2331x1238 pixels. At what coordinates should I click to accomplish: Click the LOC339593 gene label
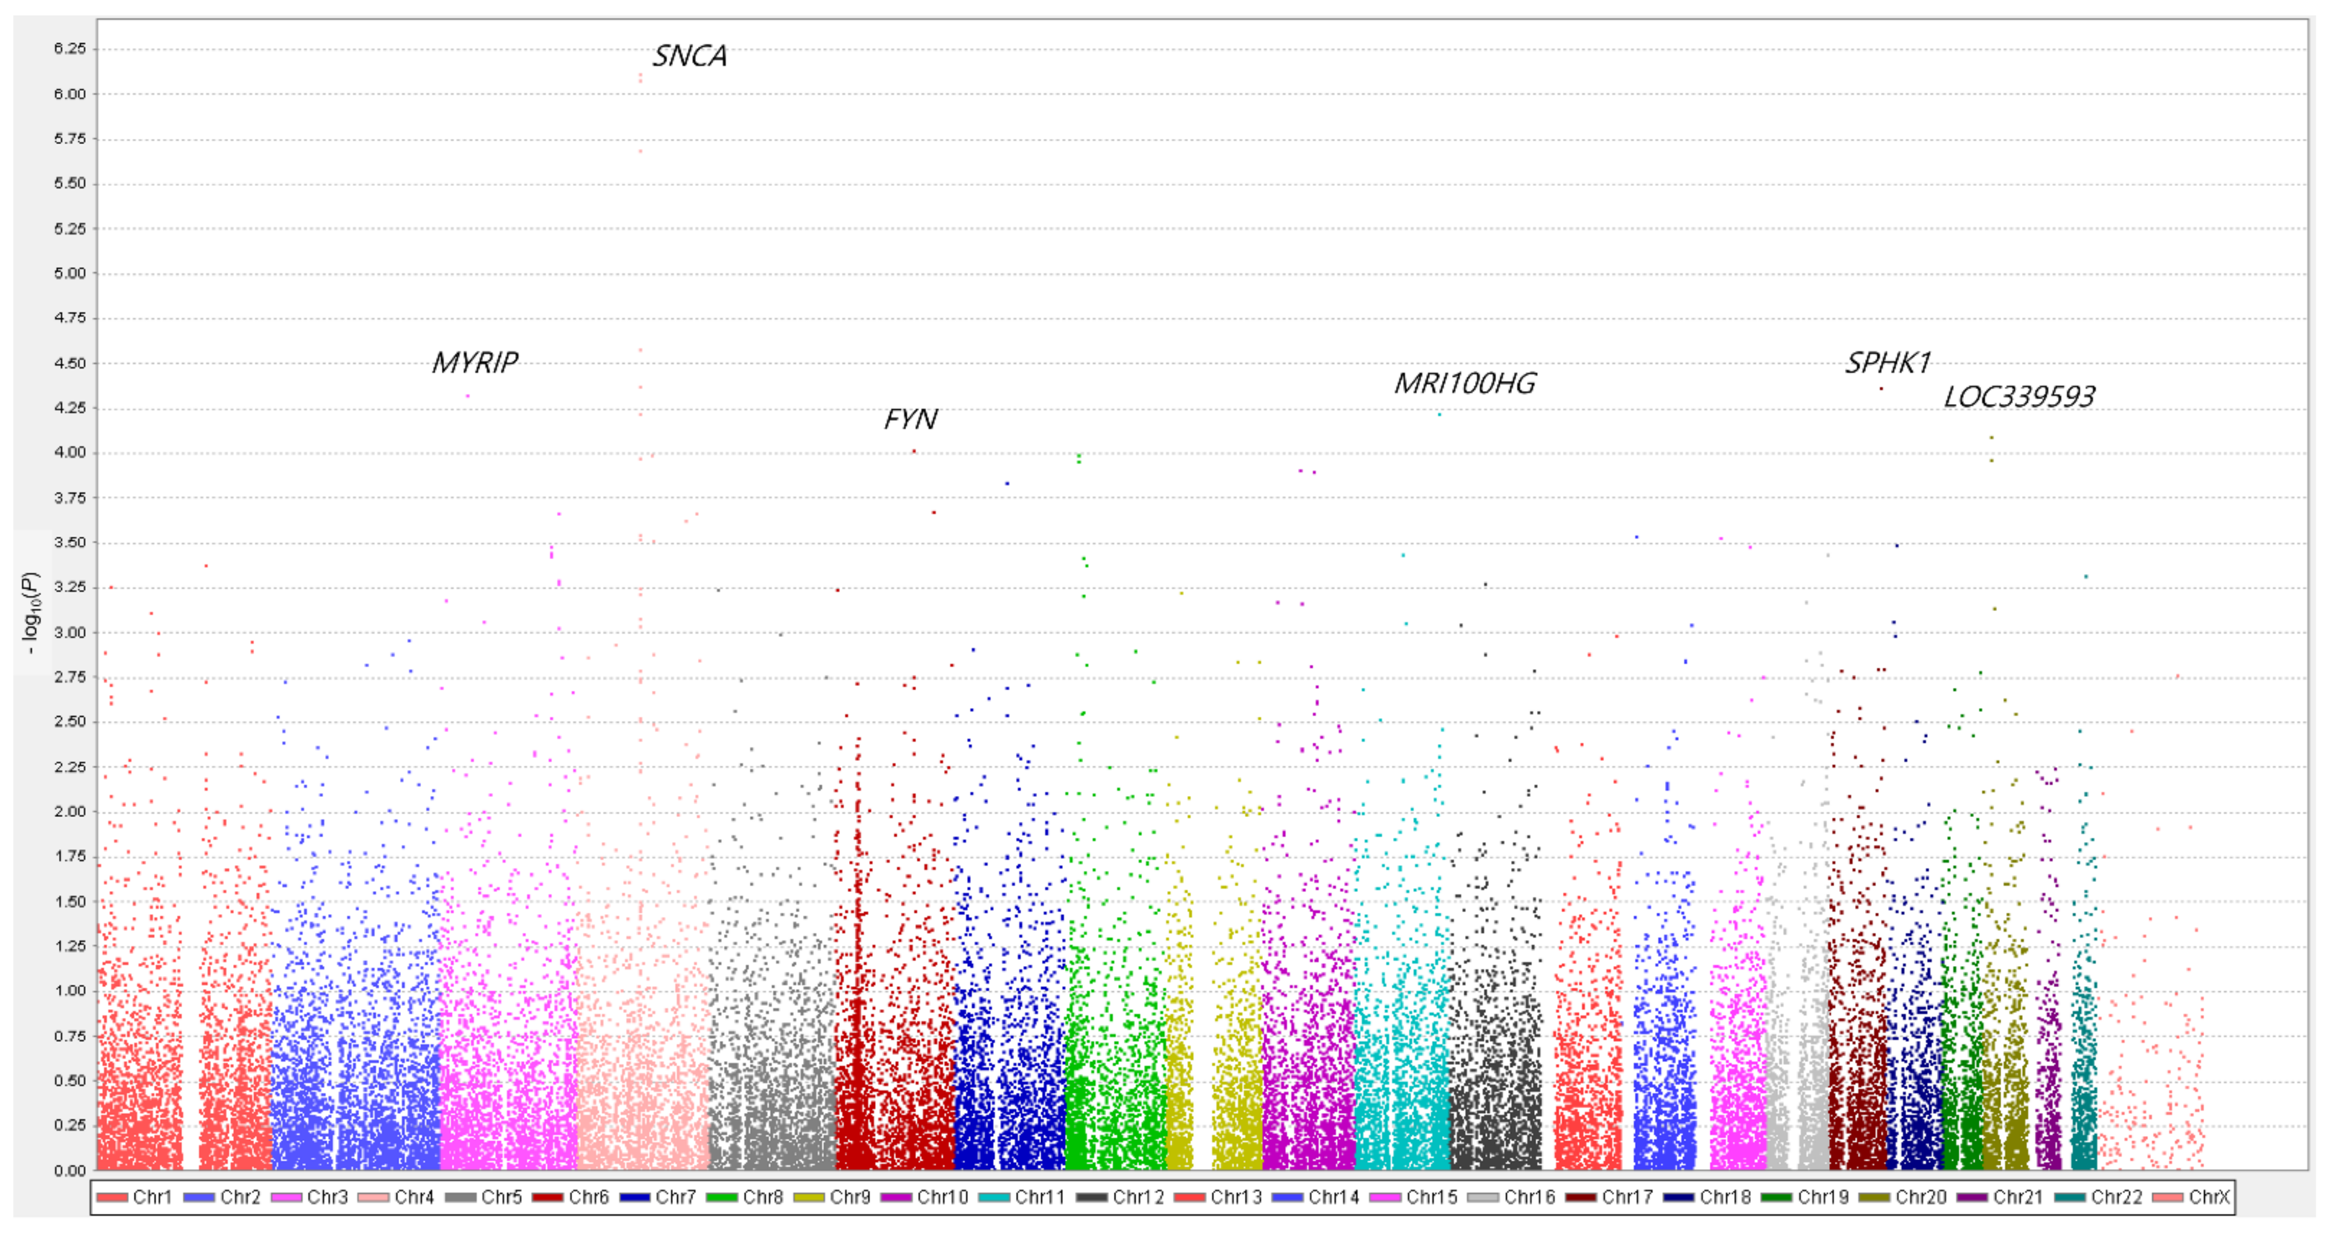[x=2019, y=396]
